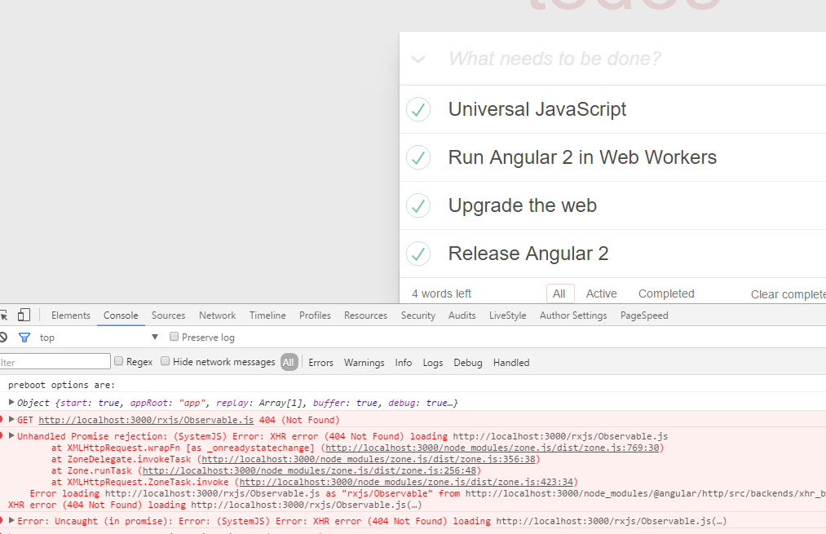Open the Audits tab
The width and height of the screenshot is (826, 534).
462,316
